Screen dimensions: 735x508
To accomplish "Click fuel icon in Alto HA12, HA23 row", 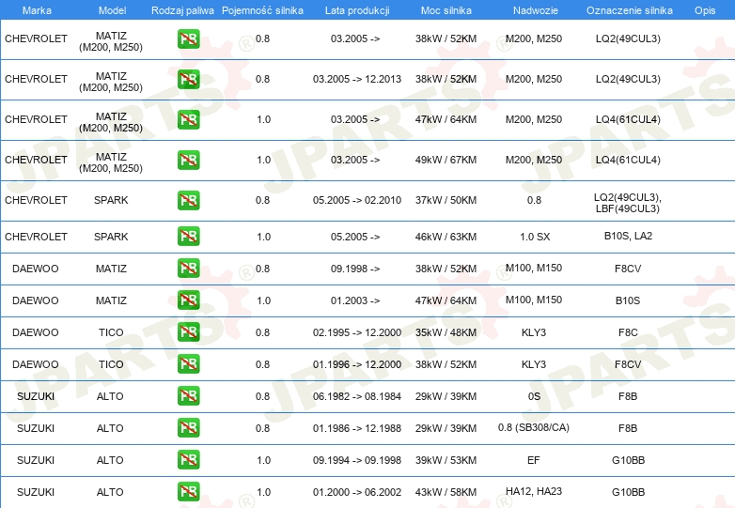I will (x=188, y=491).
